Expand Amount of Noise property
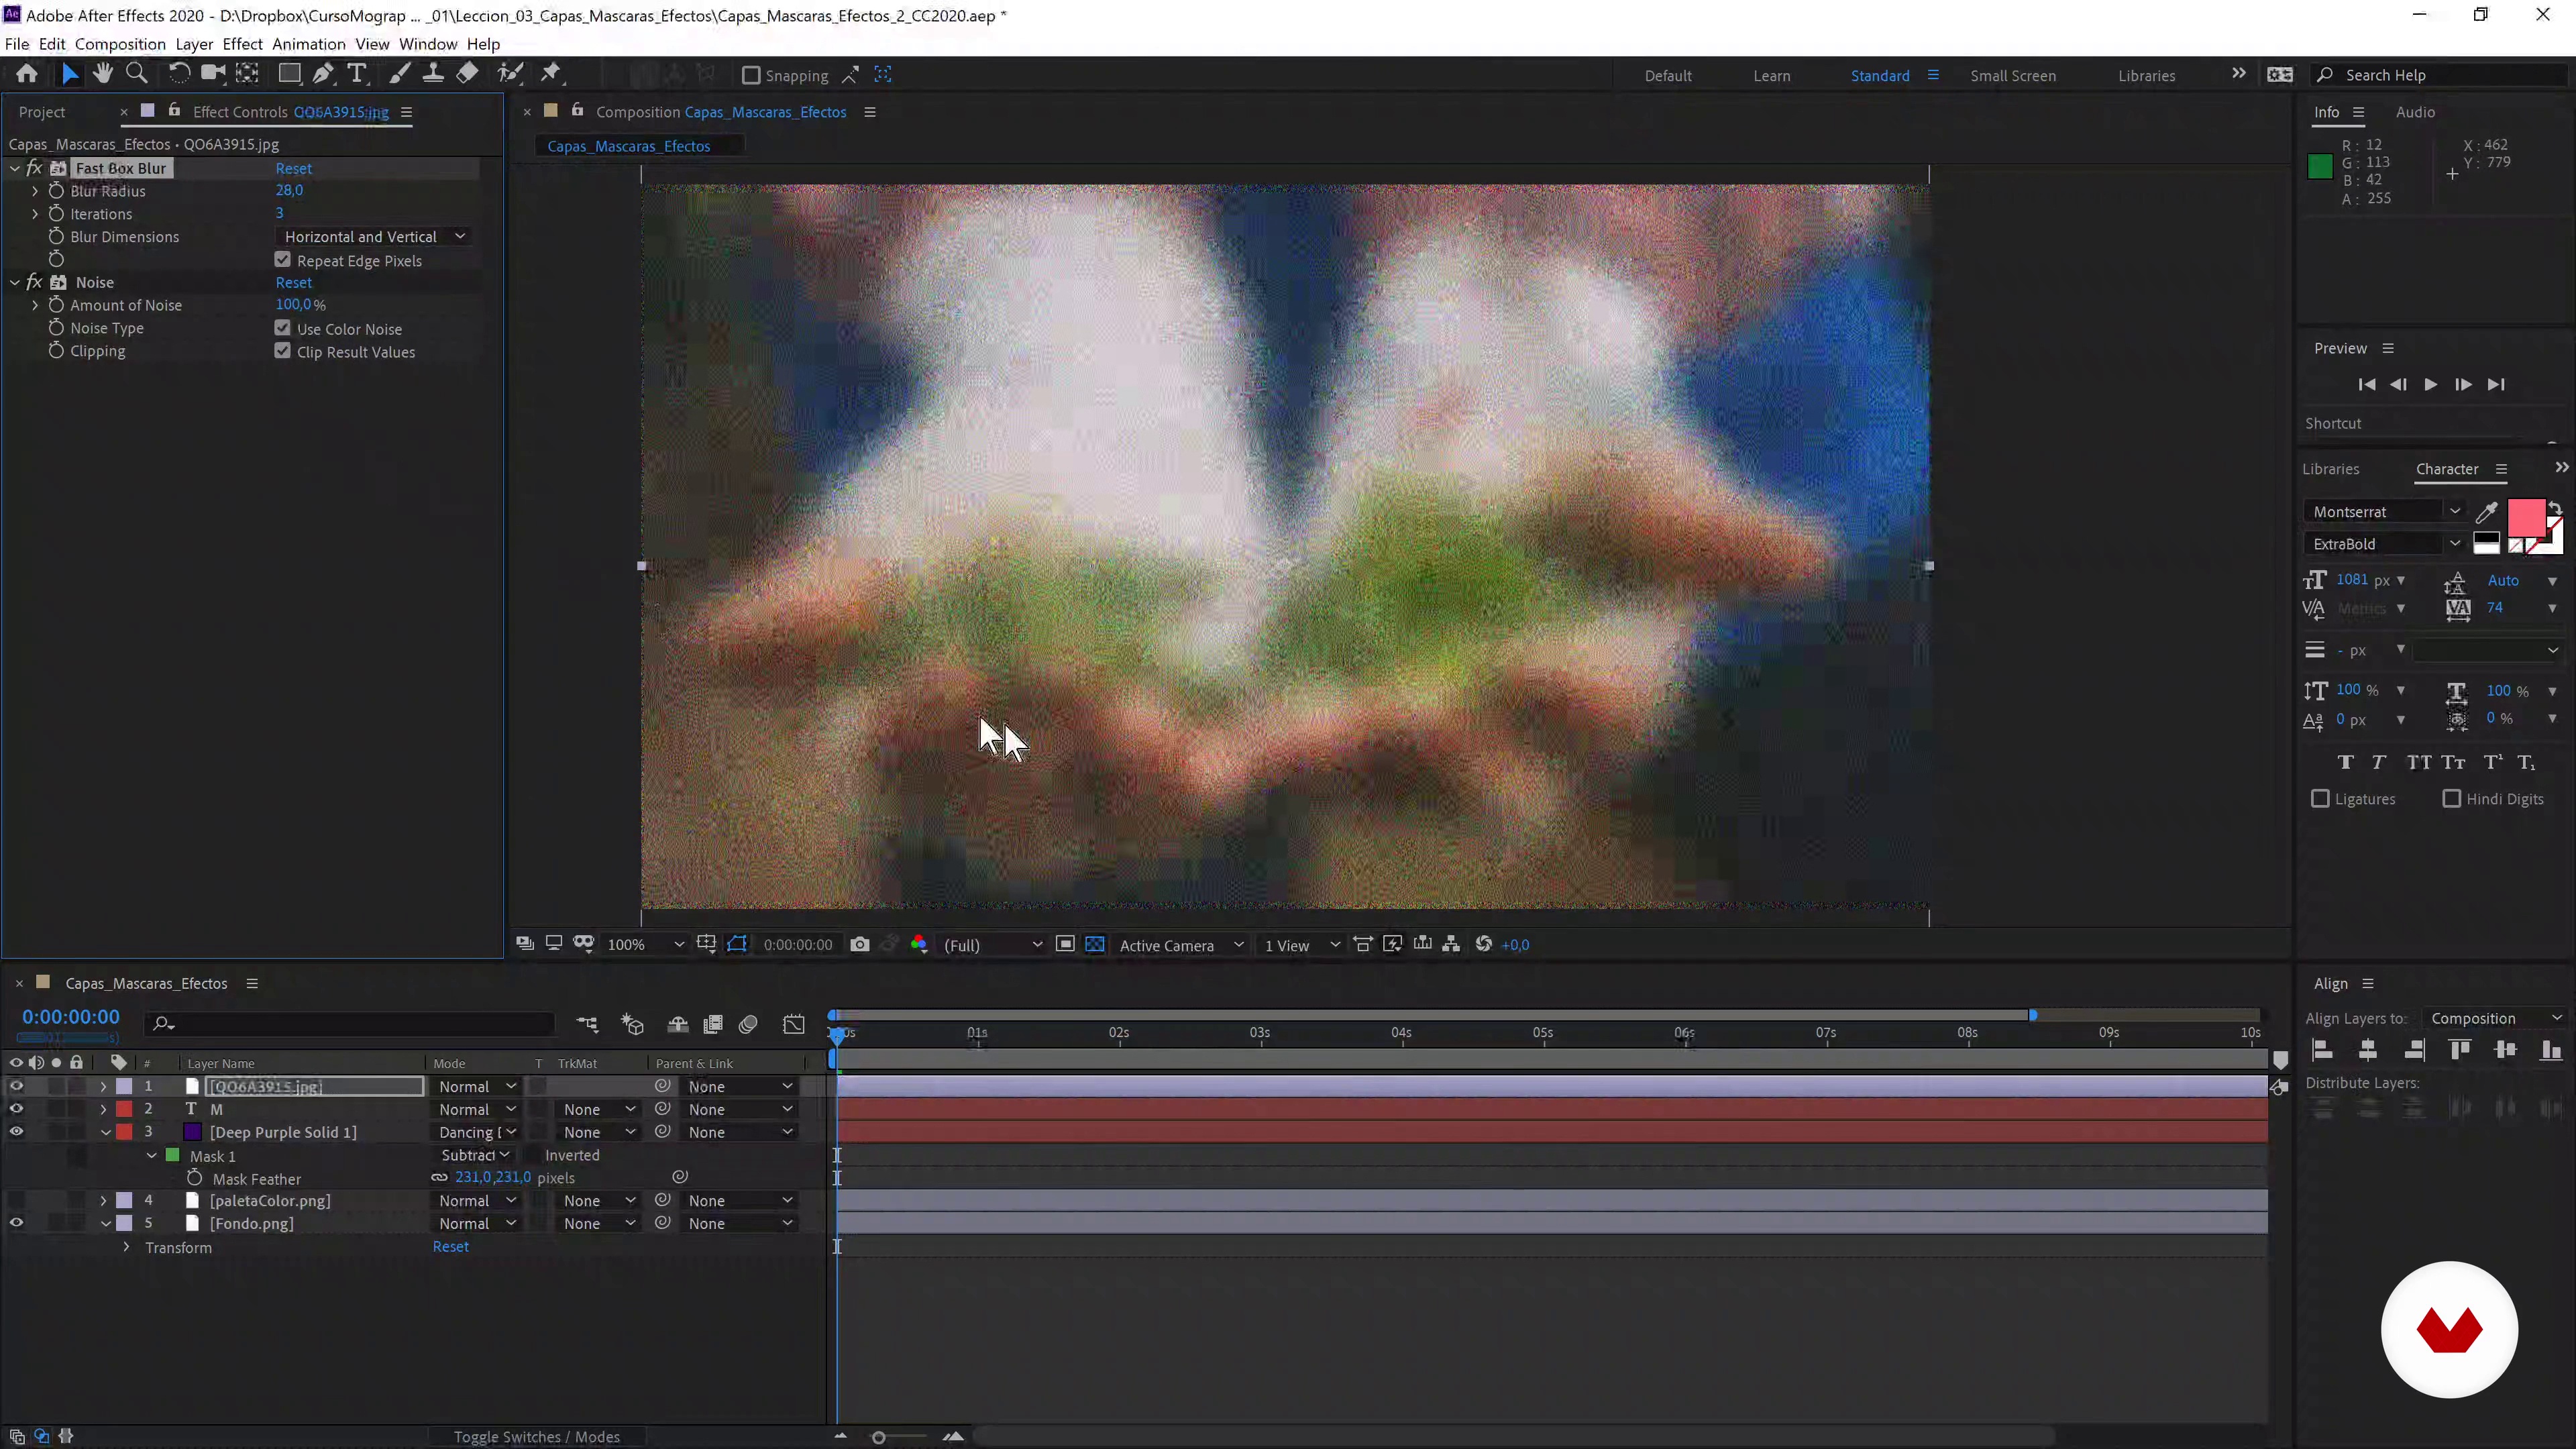This screenshot has width=2576, height=1449. tap(35, 305)
